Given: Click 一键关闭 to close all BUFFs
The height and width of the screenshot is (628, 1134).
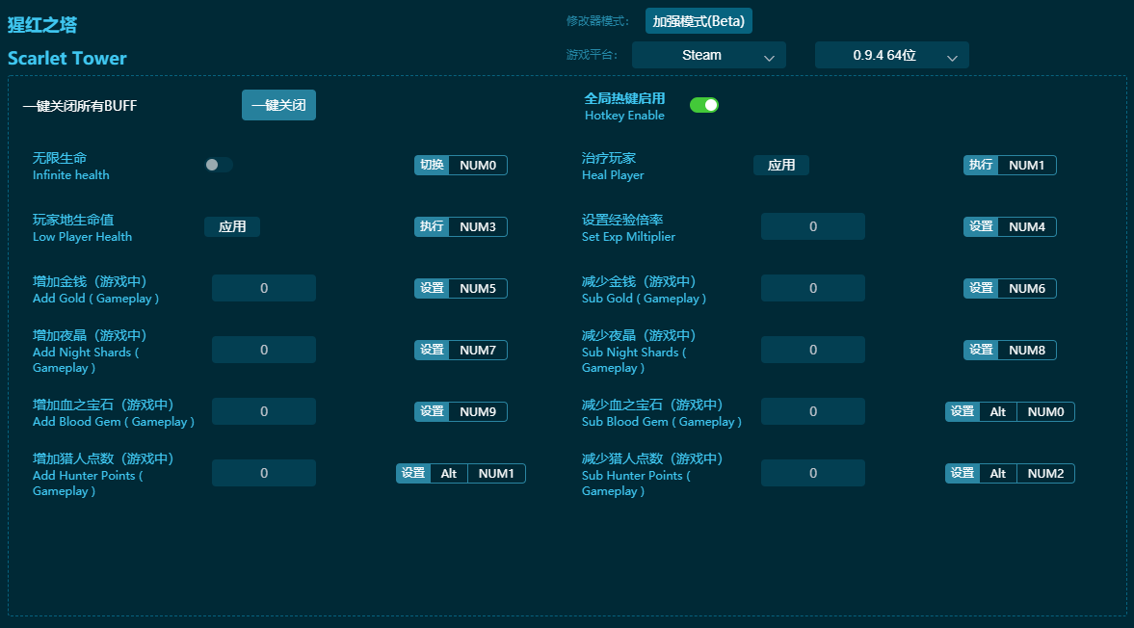Looking at the screenshot, I should pyautogui.click(x=278, y=105).
